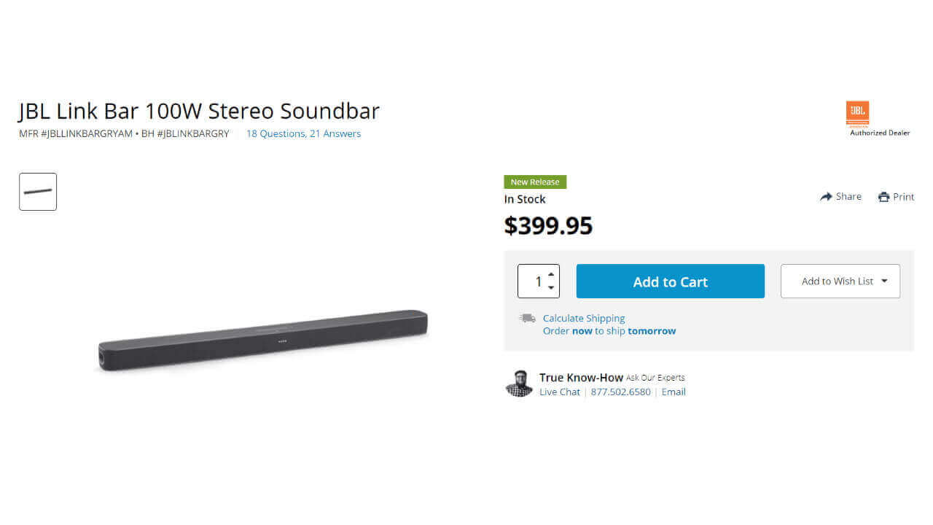
Task: Click the Print printer icon
Action: point(884,197)
